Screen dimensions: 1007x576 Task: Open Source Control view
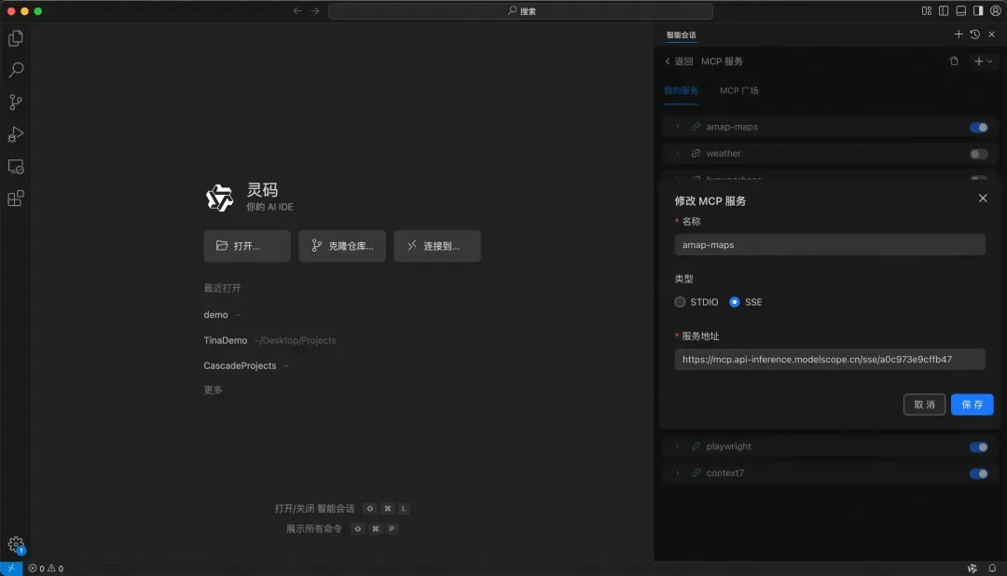pyautogui.click(x=16, y=103)
